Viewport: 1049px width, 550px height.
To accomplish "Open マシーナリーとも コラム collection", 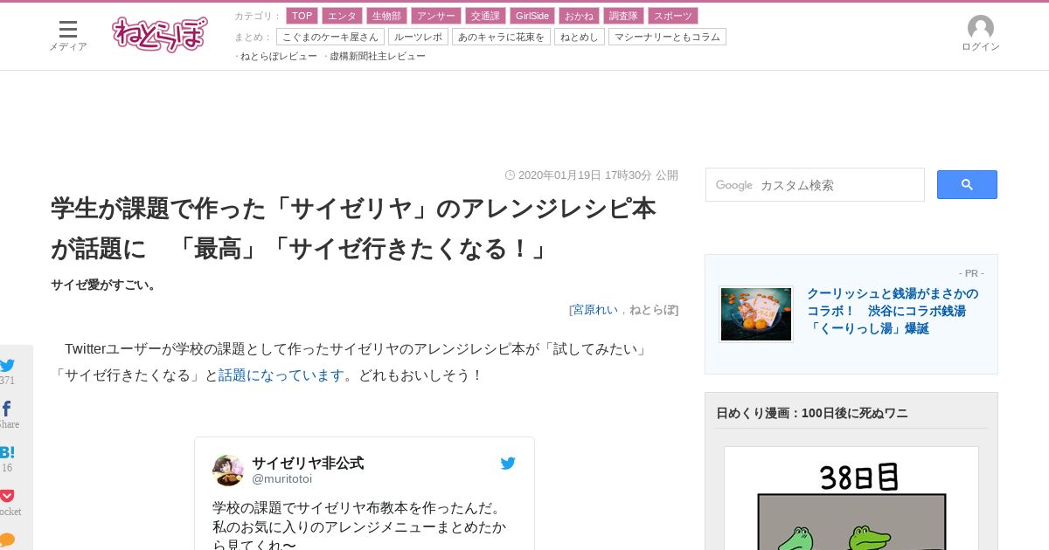I will coord(667,37).
